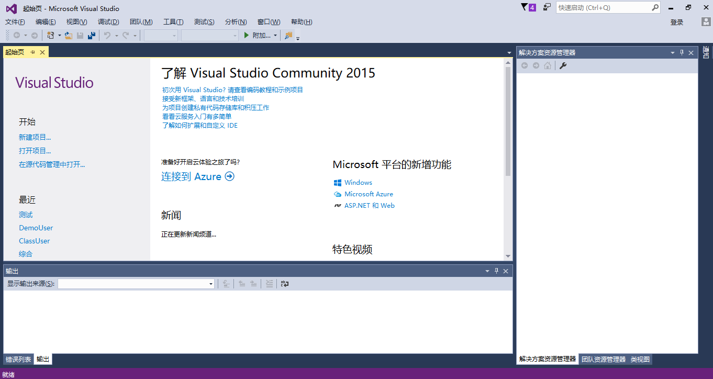This screenshot has height=379, width=713.
Task: Open the 团队(M) menu
Action: [x=141, y=22]
